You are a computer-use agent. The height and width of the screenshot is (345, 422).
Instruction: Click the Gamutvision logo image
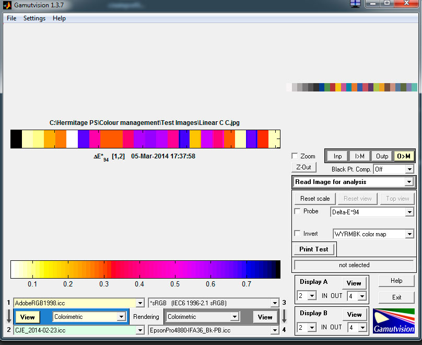[393, 321]
